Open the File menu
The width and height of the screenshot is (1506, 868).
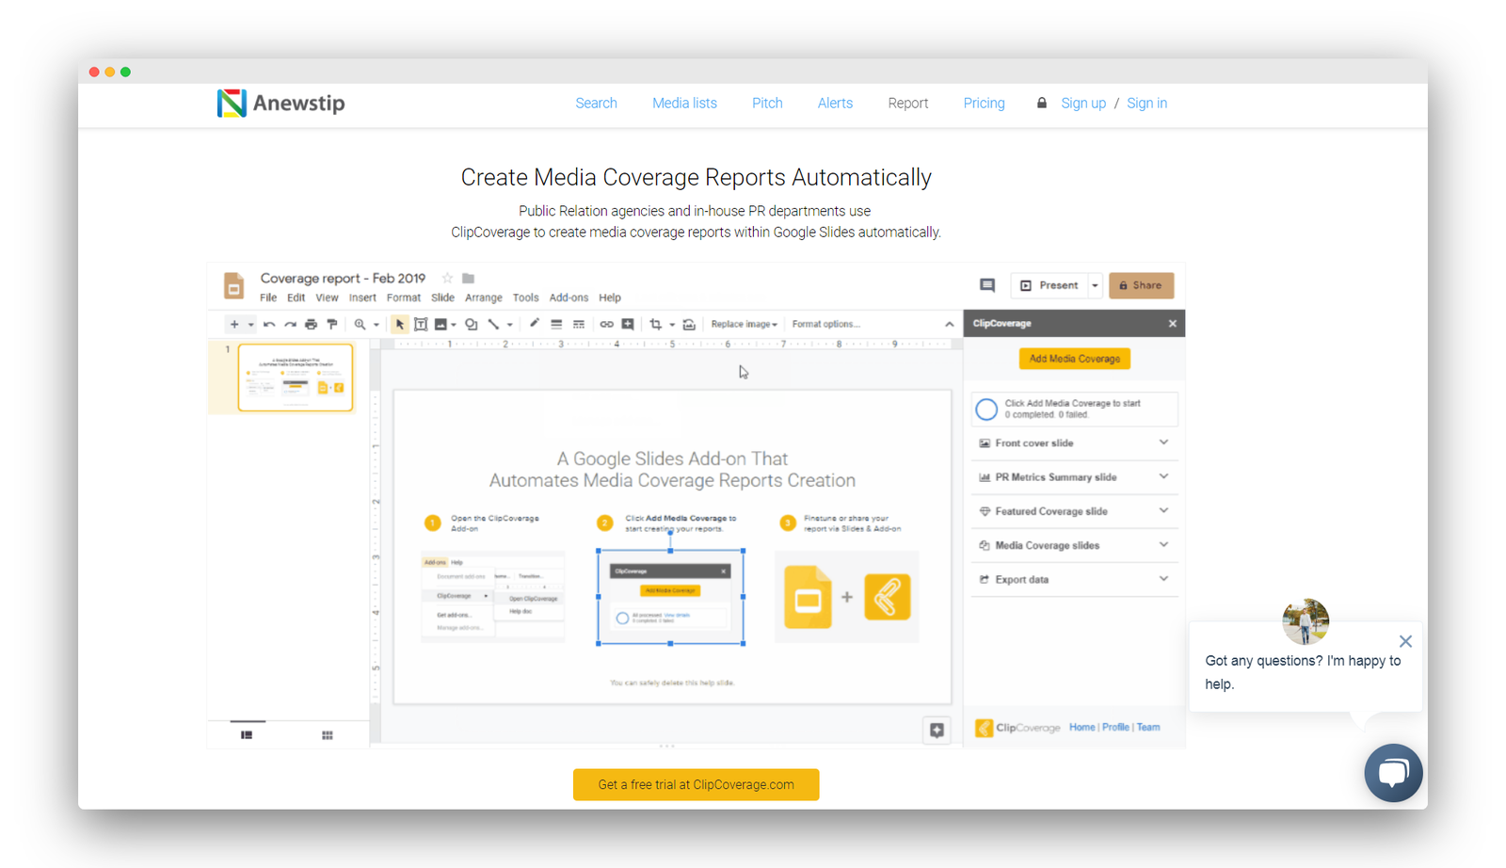[268, 297]
